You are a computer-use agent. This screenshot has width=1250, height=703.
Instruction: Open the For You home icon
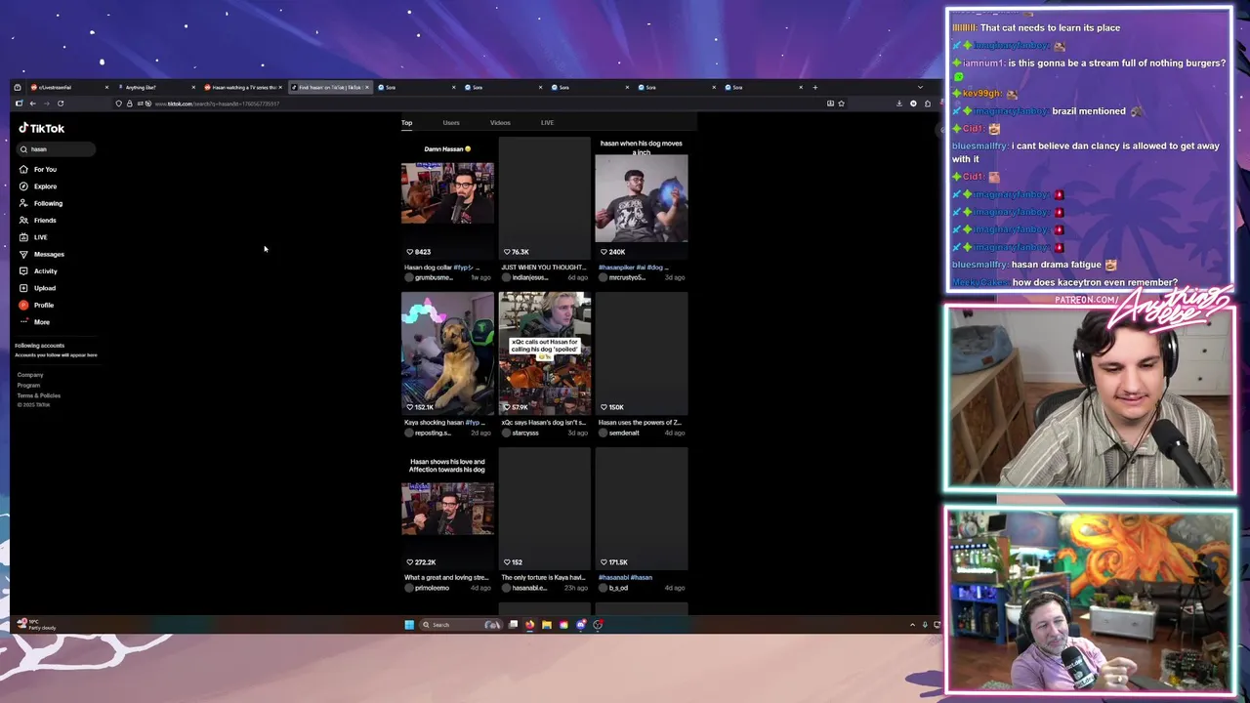click(23, 169)
